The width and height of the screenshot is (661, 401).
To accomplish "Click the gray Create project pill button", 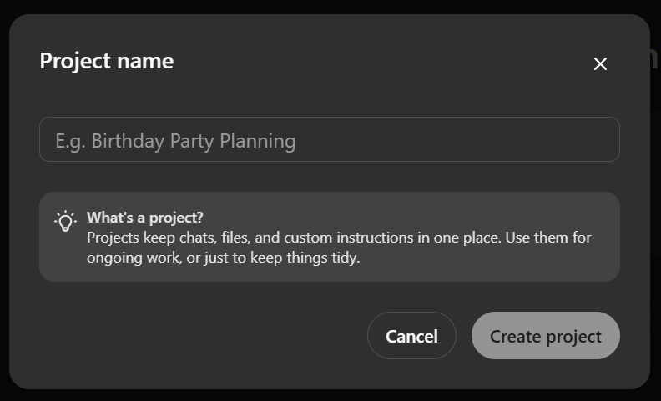I will [545, 336].
